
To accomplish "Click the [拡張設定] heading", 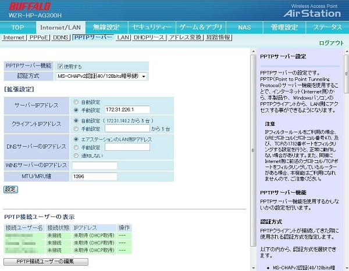I will point(19,89).
